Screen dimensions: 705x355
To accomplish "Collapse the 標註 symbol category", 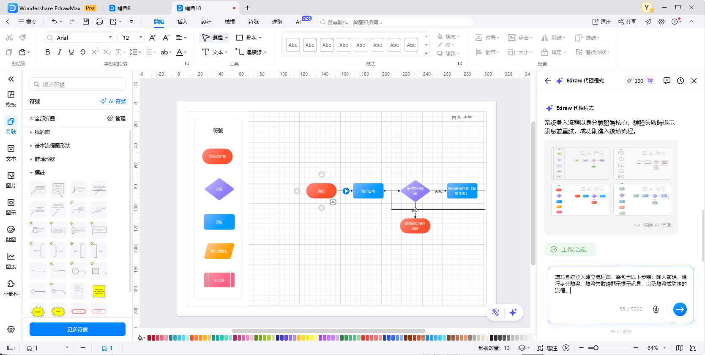I will [40, 173].
